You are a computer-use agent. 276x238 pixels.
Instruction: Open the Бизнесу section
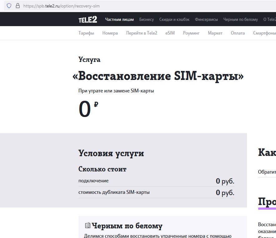pos(147,19)
